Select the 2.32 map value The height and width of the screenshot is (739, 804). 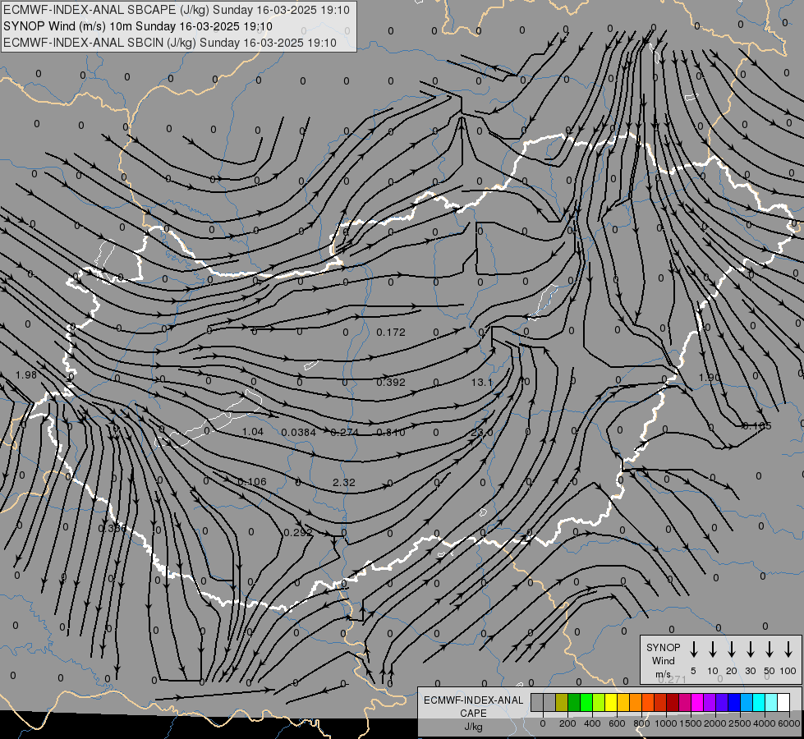click(343, 483)
